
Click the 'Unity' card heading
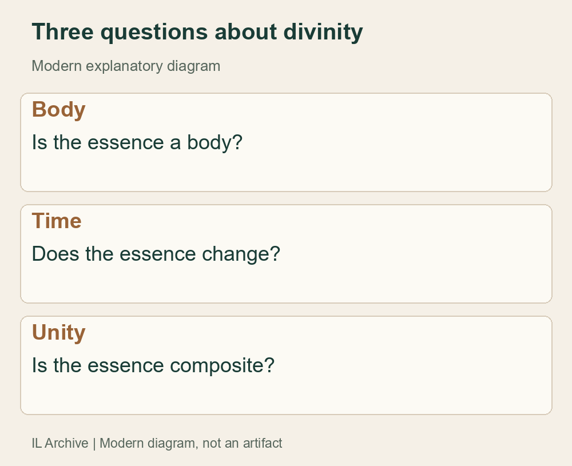click(x=59, y=333)
